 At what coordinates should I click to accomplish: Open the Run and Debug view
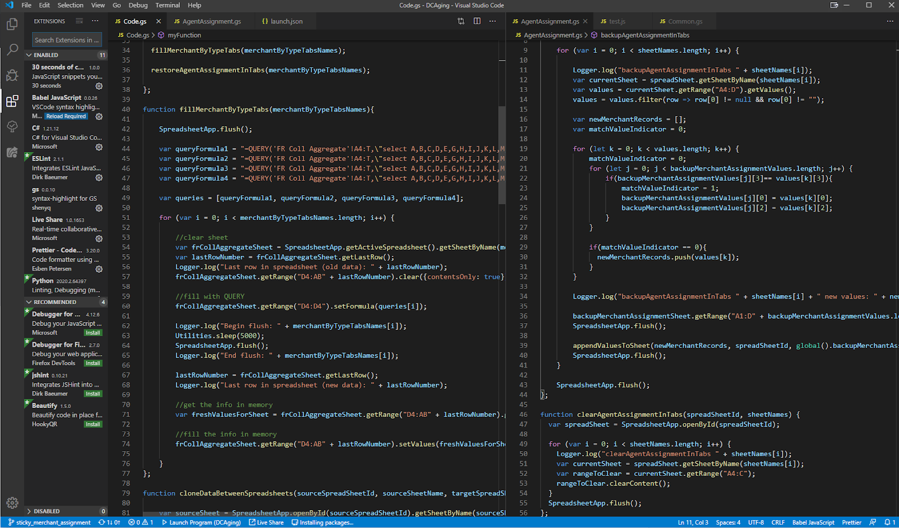point(12,75)
